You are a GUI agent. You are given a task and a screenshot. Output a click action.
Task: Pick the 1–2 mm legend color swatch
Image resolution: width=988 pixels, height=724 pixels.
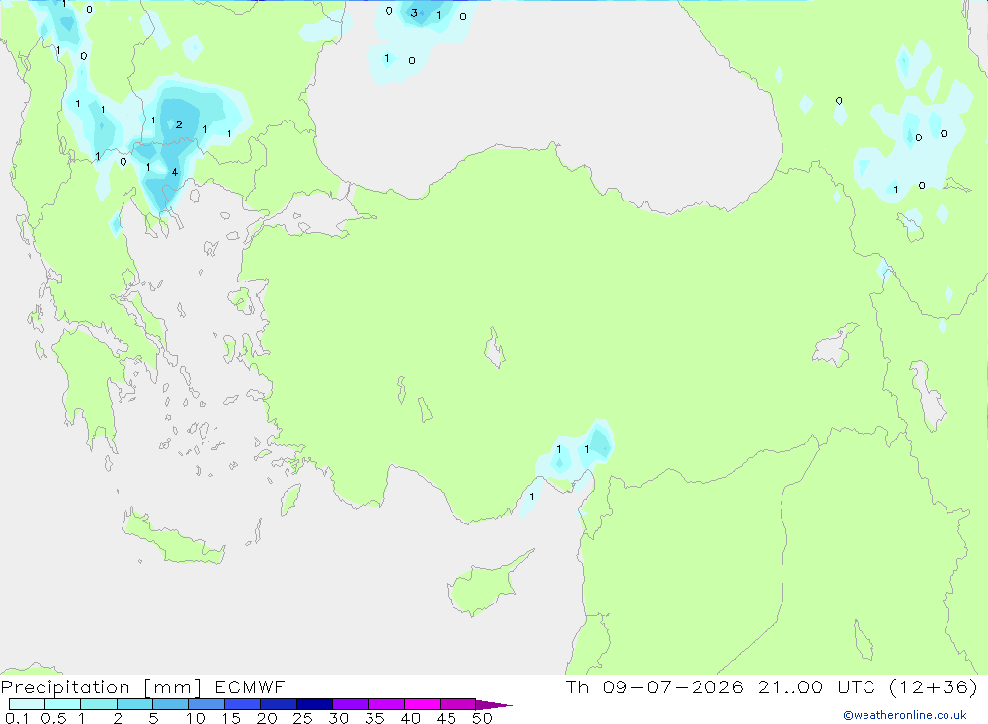pos(99,704)
